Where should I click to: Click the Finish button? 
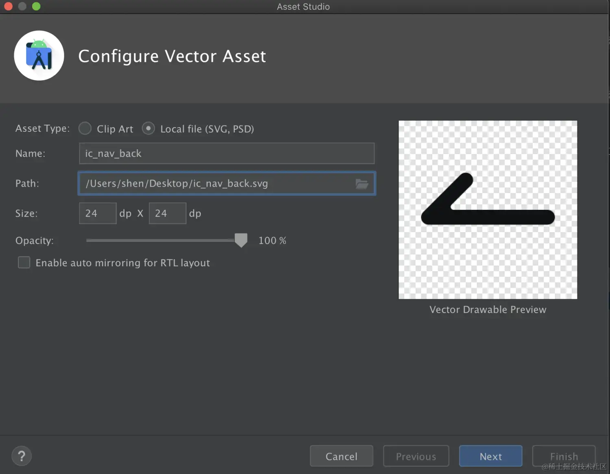coord(564,456)
